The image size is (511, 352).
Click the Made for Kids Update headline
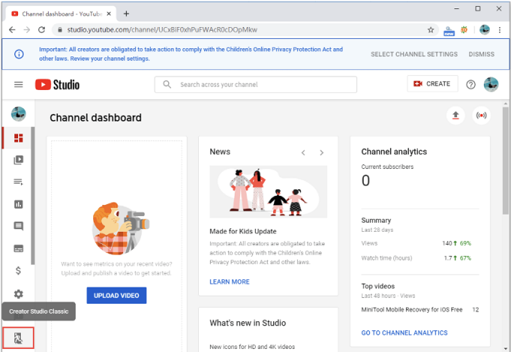243,231
